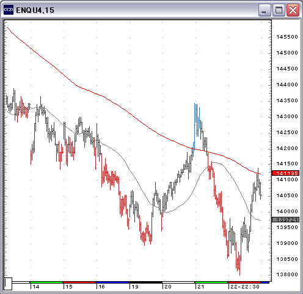Viewport: 303px width, 294px height.
Task: Click the 22-22:30 time axis label
Action: tap(245, 287)
